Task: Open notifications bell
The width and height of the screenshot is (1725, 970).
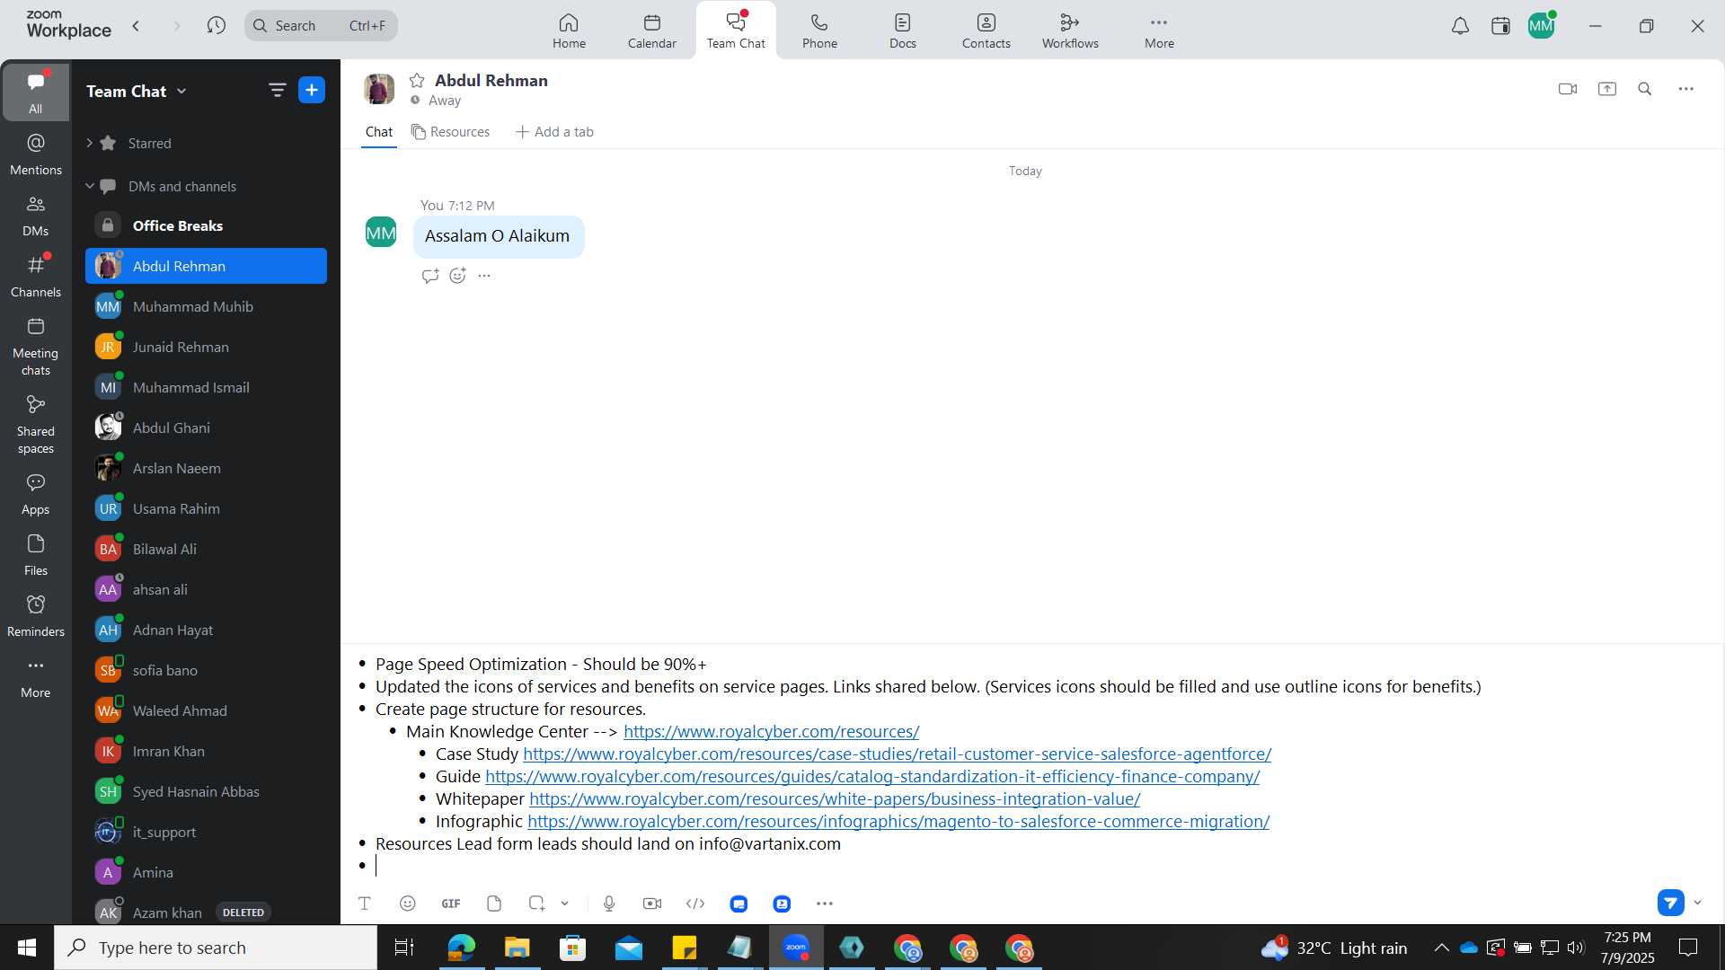Action: (1460, 26)
